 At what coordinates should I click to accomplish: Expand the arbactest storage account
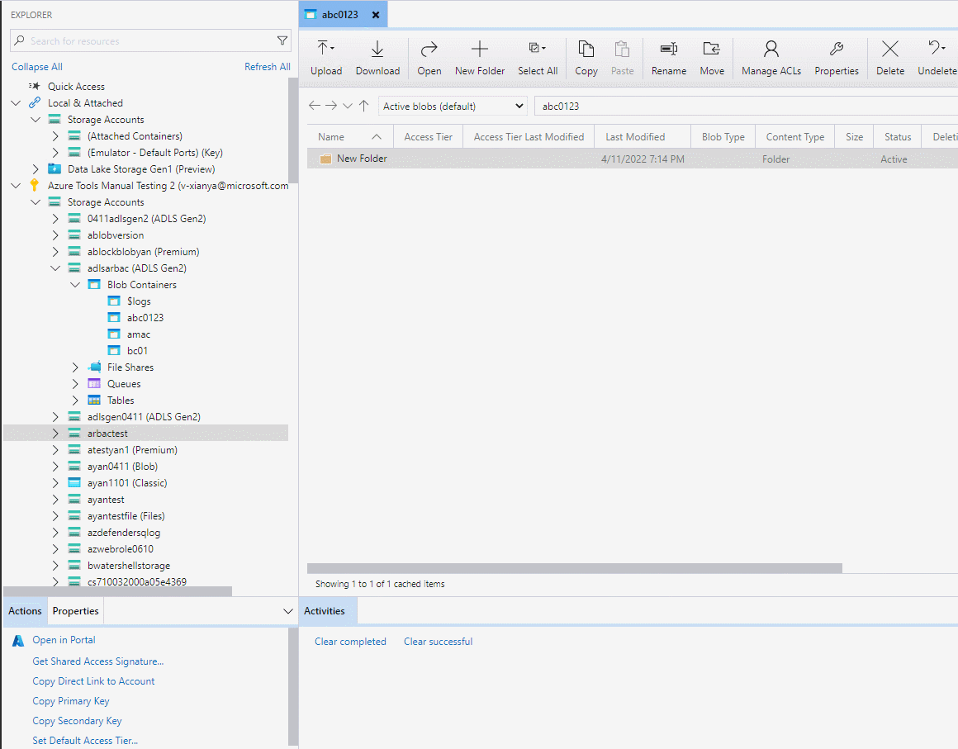pos(55,433)
